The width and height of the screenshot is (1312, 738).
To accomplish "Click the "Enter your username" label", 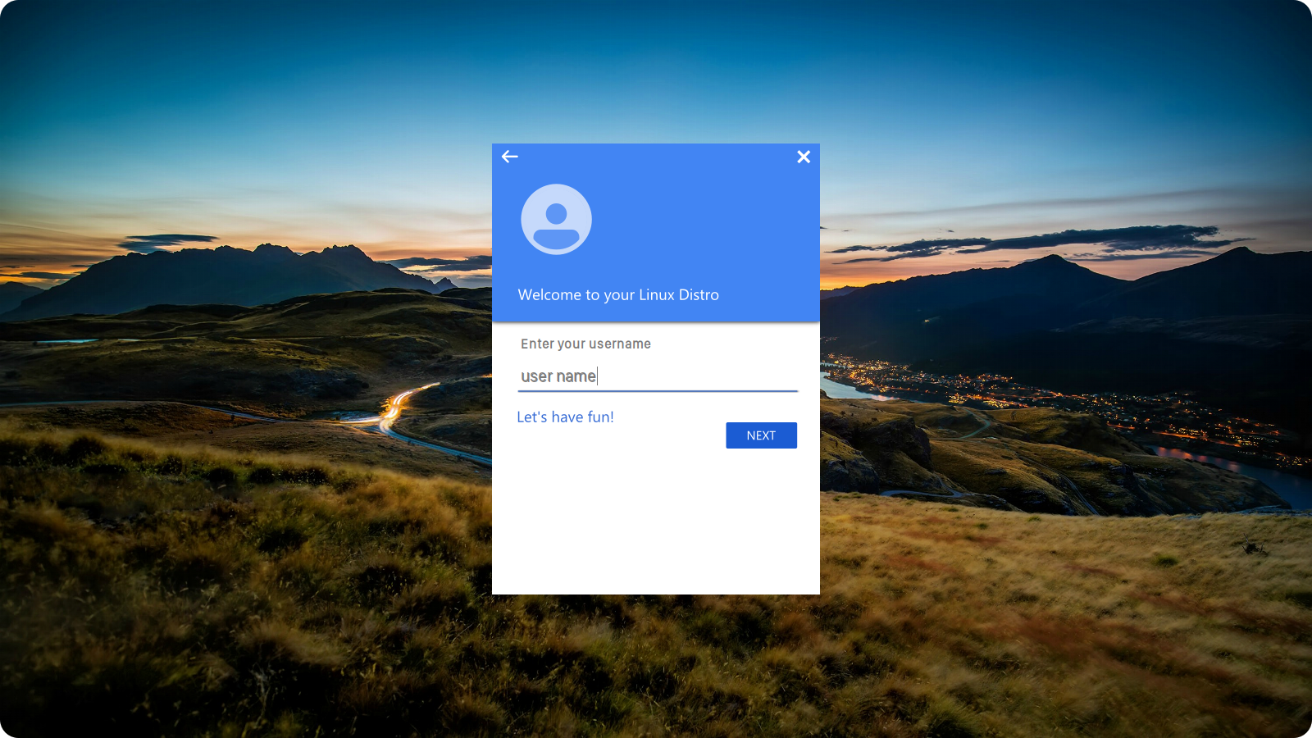I will [585, 344].
